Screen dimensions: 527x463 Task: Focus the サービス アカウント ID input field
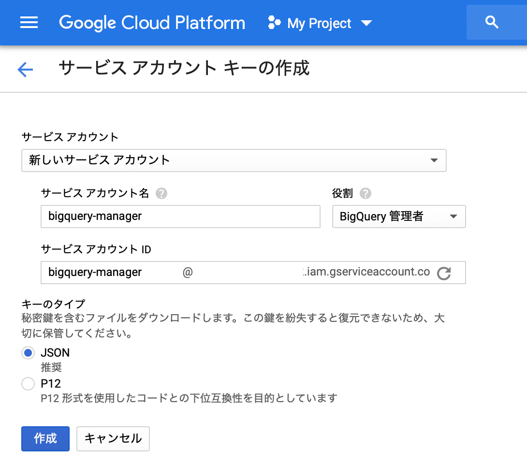253,273
